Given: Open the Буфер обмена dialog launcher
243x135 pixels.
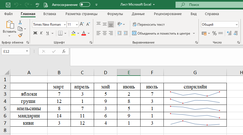Looking at the screenshot, I should tap(28, 42).
